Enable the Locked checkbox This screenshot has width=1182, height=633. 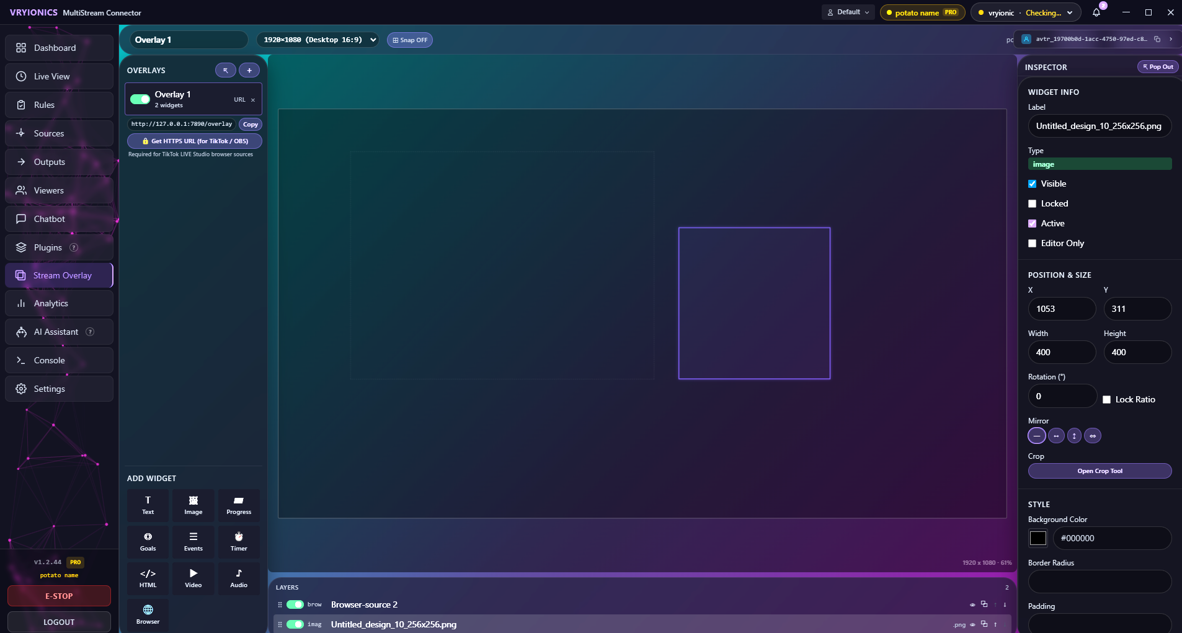[1033, 204]
